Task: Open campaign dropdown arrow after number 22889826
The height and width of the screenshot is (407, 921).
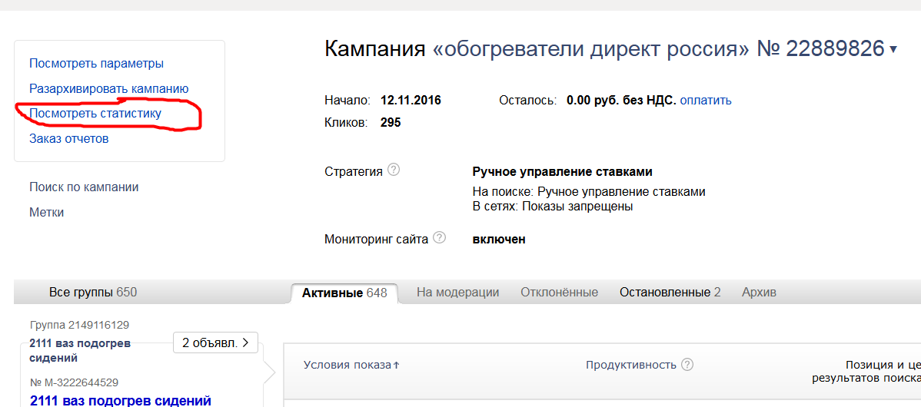Action: click(x=893, y=50)
